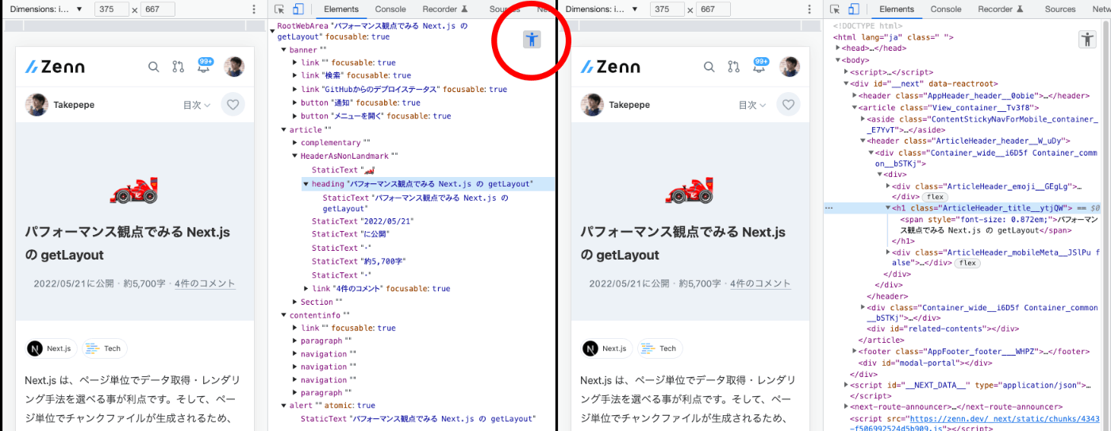Click the width field showing 375 beside DOM tree
The image size is (1111, 431).
click(667, 10)
